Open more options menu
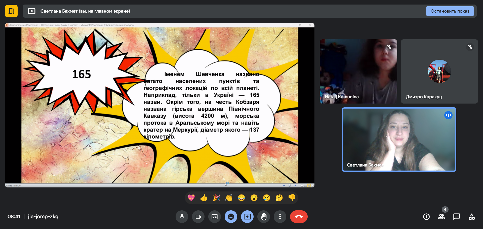 [x=280, y=217]
